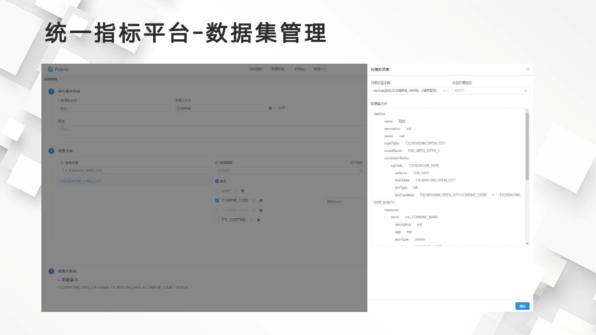This screenshot has height=335, width=596.
Task: Open the 管理中心 nav menu
Action: (320, 69)
